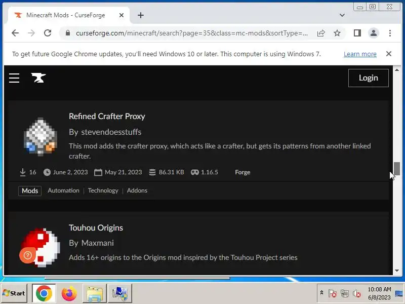Go forward in Chrome
The width and height of the screenshot is (405, 304).
[x=31, y=33]
